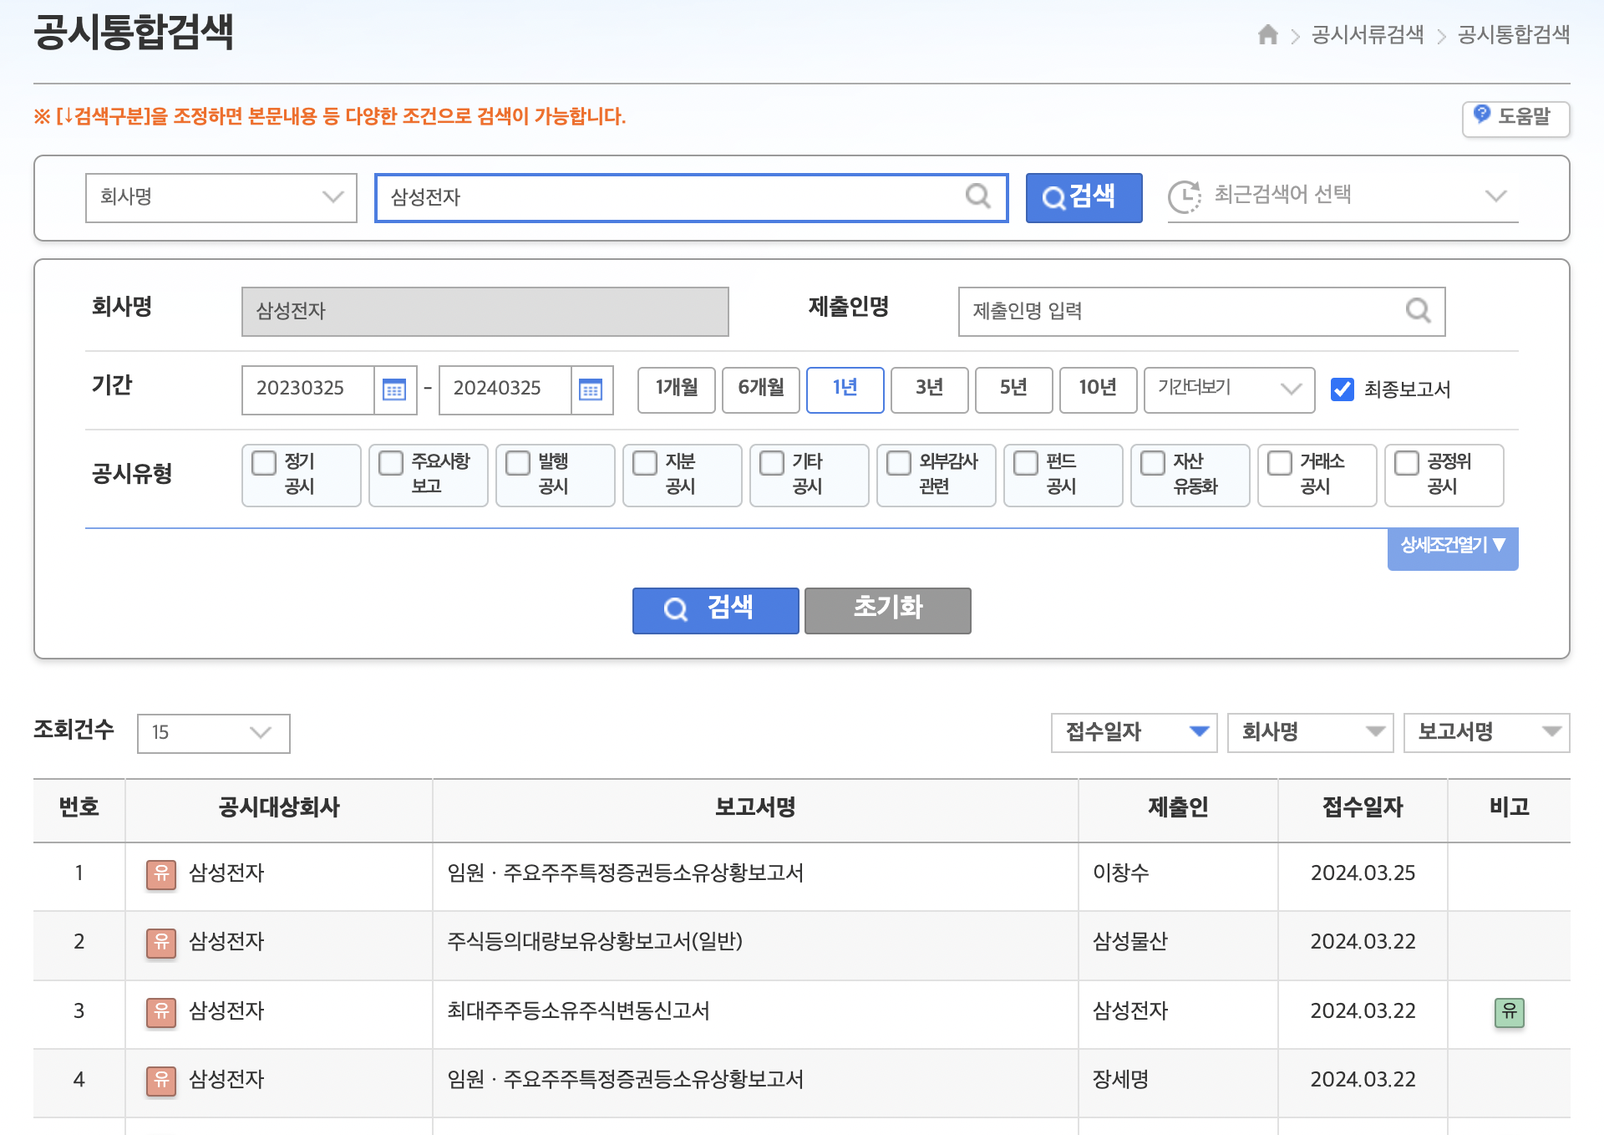Image resolution: width=1604 pixels, height=1135 pixels.
Task: Click the magnifier inside the 삼성전자 search box
Action: pos(977,196)
